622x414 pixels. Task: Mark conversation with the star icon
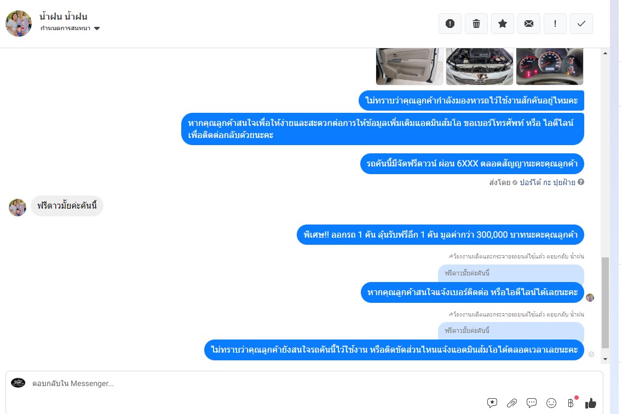tap(503, 24)
